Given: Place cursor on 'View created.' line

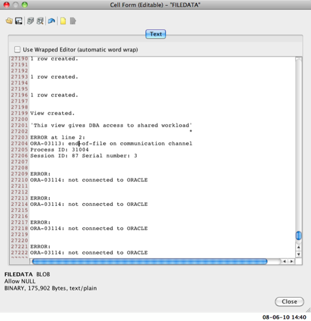Looking at the screenshot, I should (52, 113).
